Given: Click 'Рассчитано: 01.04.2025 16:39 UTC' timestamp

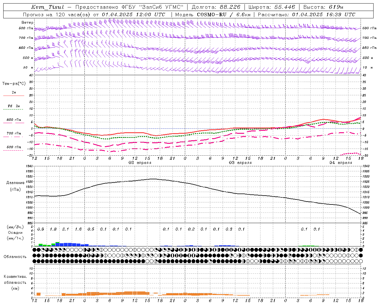Looking at the screenshot, I should point(307,14).
